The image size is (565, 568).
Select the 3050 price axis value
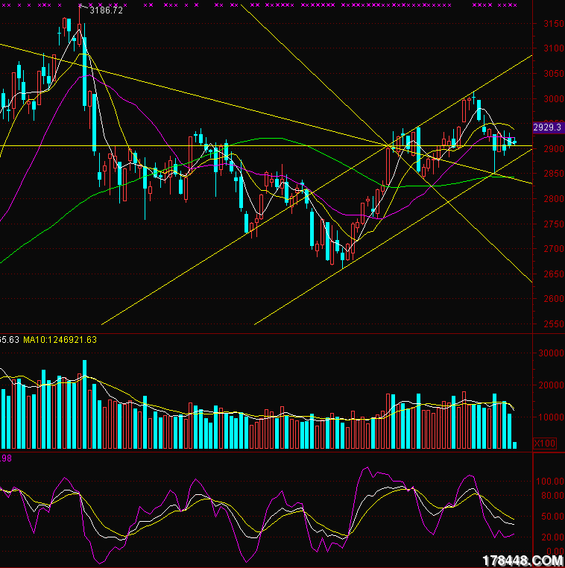554,74
